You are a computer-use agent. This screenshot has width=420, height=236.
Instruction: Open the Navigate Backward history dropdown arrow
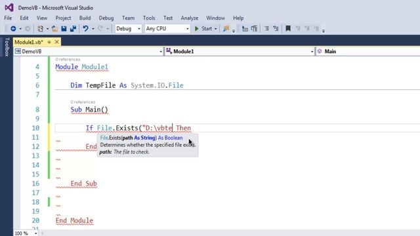click(20, 29)
